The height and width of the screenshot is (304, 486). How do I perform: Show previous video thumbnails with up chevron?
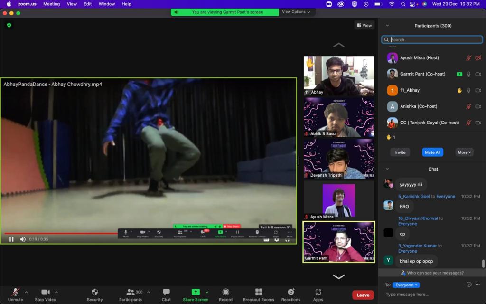(338, 45)
